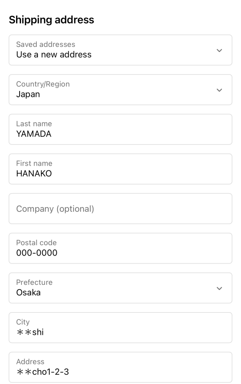Click the 'First name' label text
Screen dimensions: 241x384
point(34,163)
